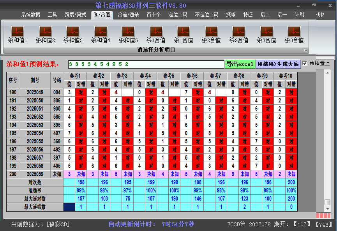
Task: Click the second of two 杀1合值 icons
Action: point(183,34)
